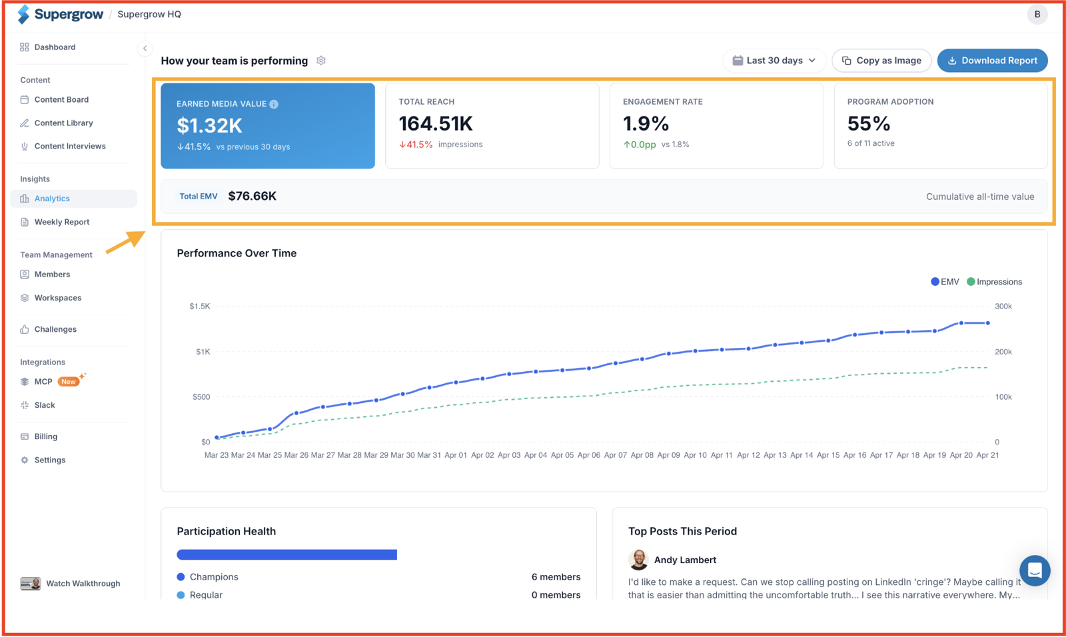Click the Mar 23 EMV data point

click(x=217, y=438)
